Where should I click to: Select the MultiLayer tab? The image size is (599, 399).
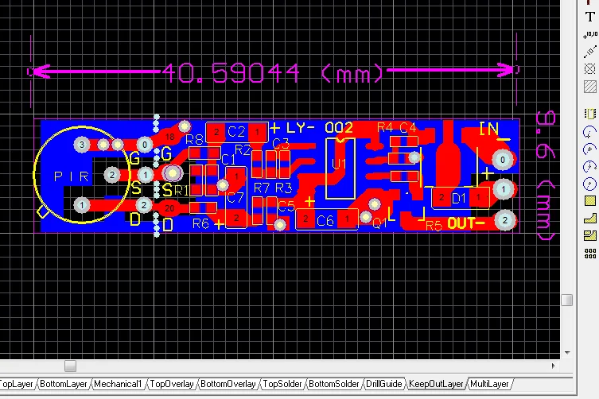tap(490, 384)
